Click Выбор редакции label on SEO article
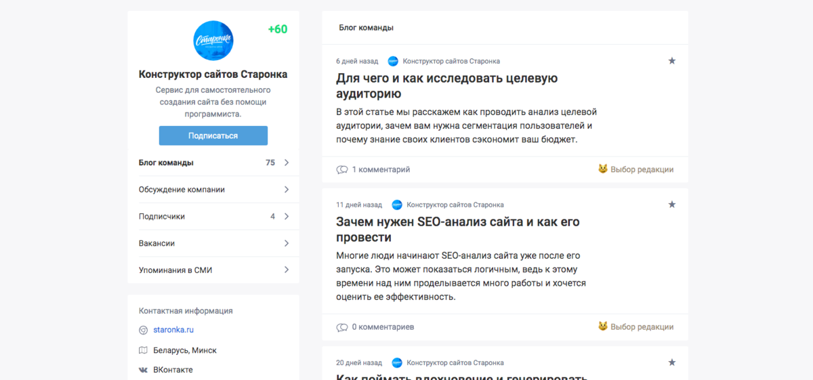Screen dimensions: 813x380 click(x=642, y=327)
